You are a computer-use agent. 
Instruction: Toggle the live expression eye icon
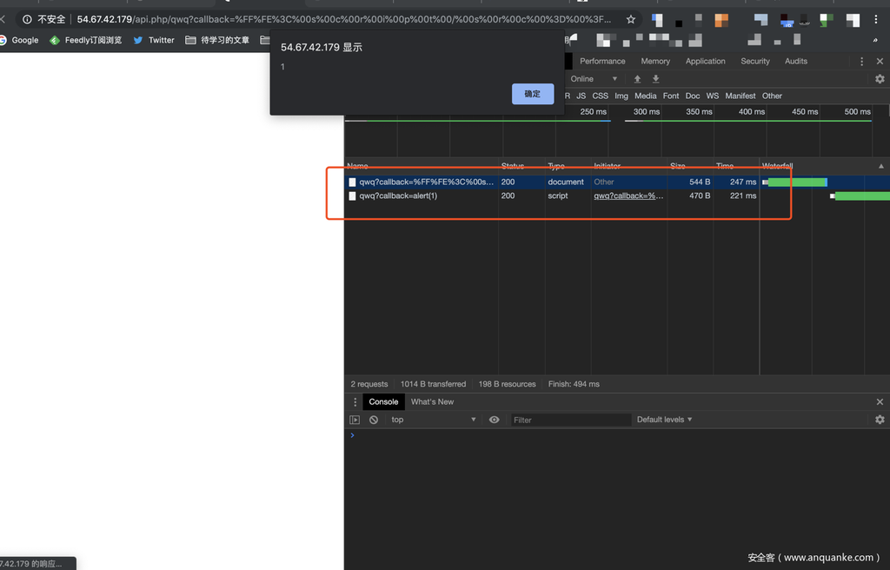495,420
